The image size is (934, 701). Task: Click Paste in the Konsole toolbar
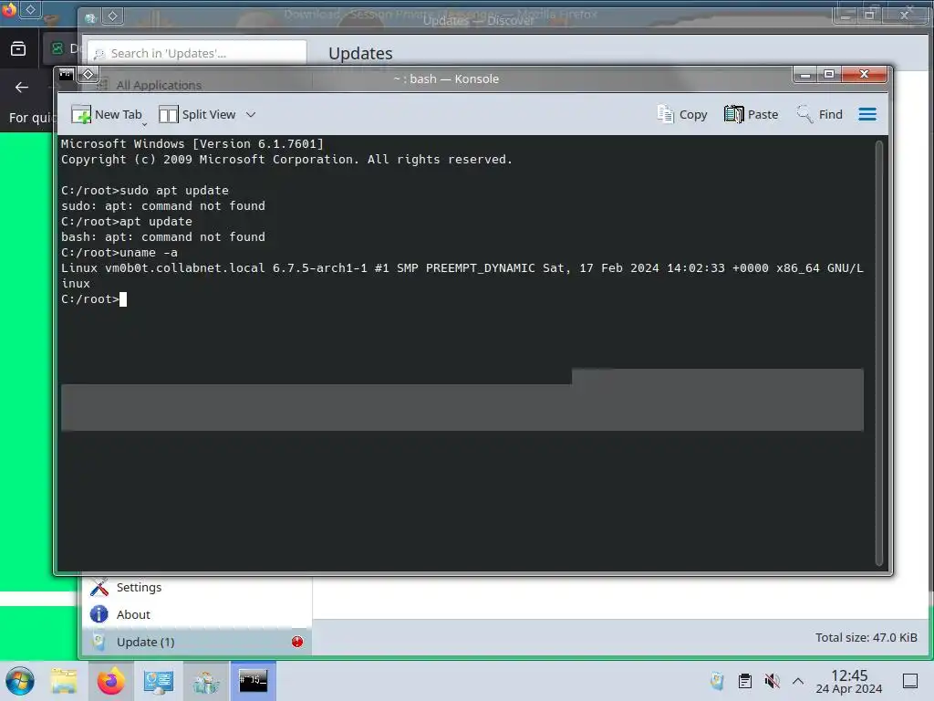coord(751,114)
